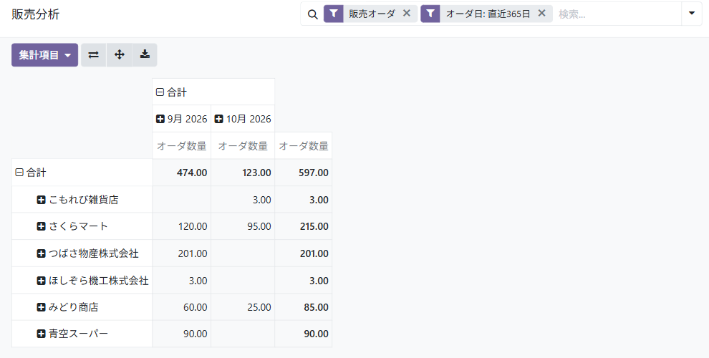Click ほしぞら機工株式会社 3.00 September cell
709x358 pixels.
pos(181,281)
